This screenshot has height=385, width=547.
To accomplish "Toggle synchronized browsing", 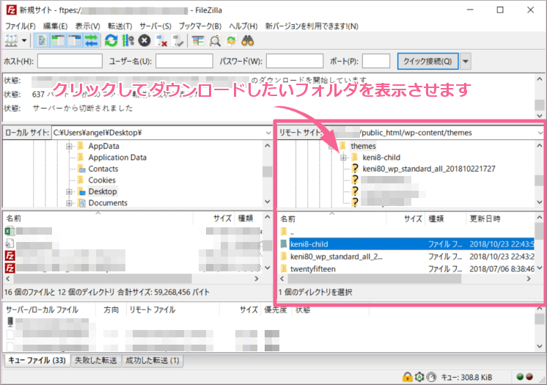I will point(231,41).
